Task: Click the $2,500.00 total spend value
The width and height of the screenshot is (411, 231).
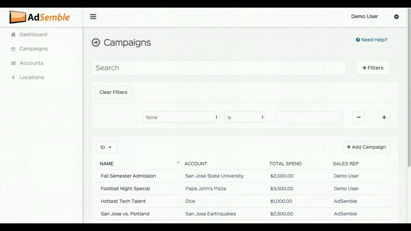Action: [282, 214]
